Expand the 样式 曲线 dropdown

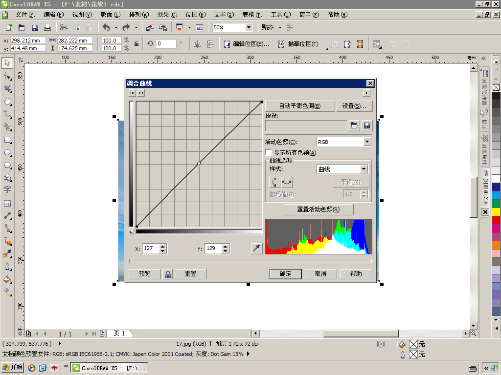[x=342, y=169]
